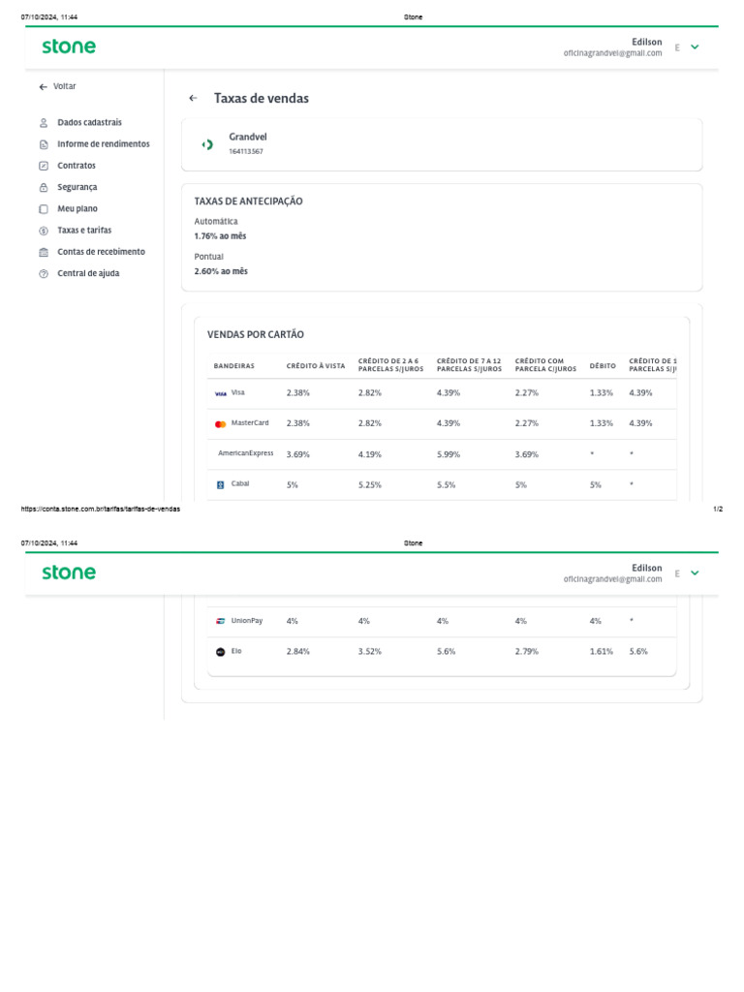Click CRÉDITO COM PARCELA C/JUROS header

(x=545, y=365)
